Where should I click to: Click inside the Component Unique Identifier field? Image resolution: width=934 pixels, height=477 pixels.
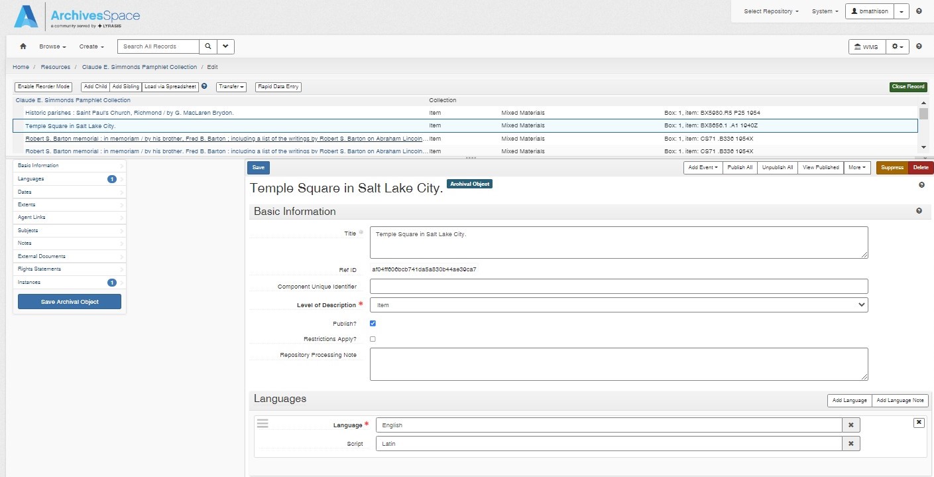[x=619, y=286]
